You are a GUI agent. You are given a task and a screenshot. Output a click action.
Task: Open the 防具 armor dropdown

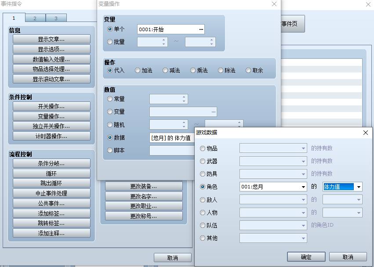coord(273,174)
